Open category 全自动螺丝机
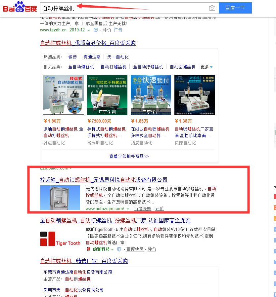The width and height of the screenshot is (276, 297). pos(81,67)
